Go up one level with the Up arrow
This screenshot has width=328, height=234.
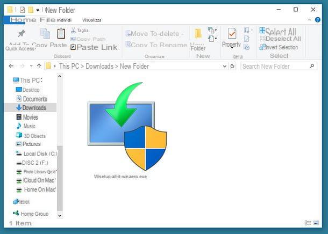click(39, 66)
